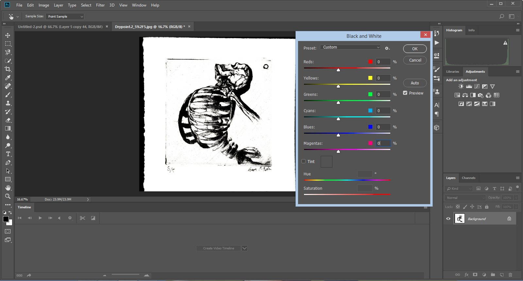Open the Create Video Timeline dropdown arrow
Image resolution: width=523 pixels, height=281 pixels.
[245, 248]
